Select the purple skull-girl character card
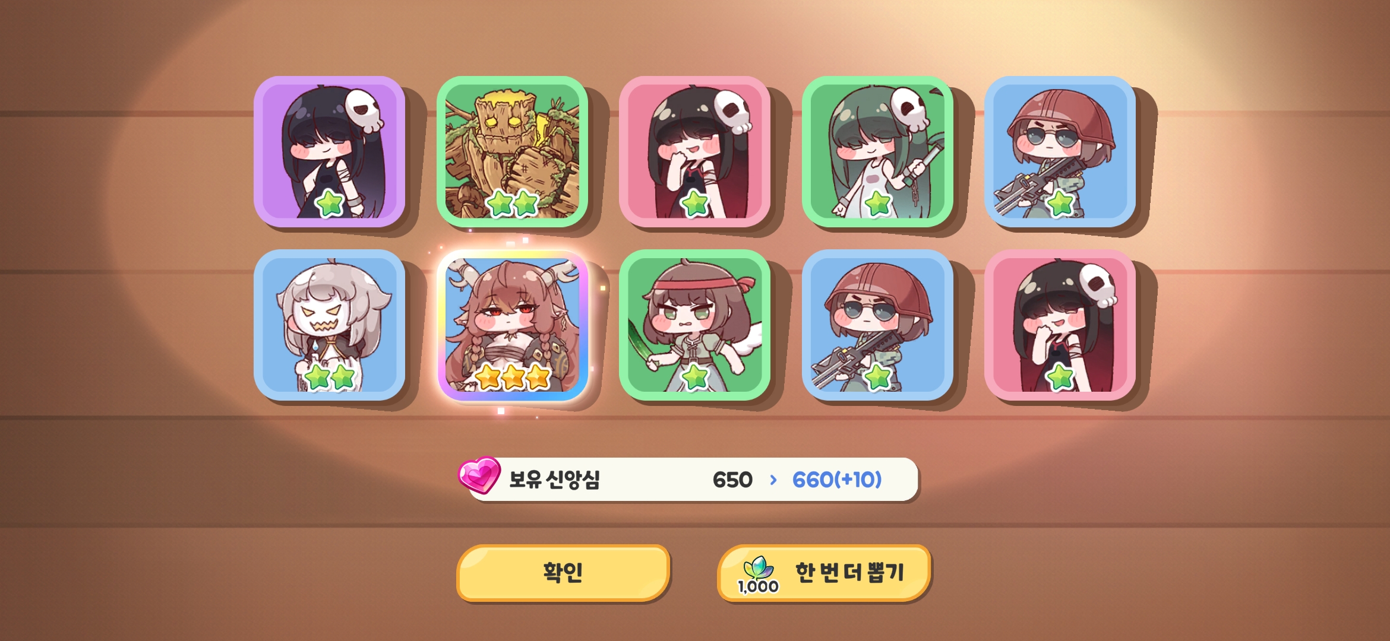The height and width of the screenshot is (641, 1390). pyautogui.click(x=330, y=151)
